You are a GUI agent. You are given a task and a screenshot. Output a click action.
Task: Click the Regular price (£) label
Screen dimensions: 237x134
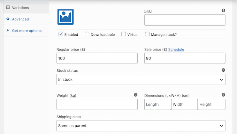coord(71,50)
